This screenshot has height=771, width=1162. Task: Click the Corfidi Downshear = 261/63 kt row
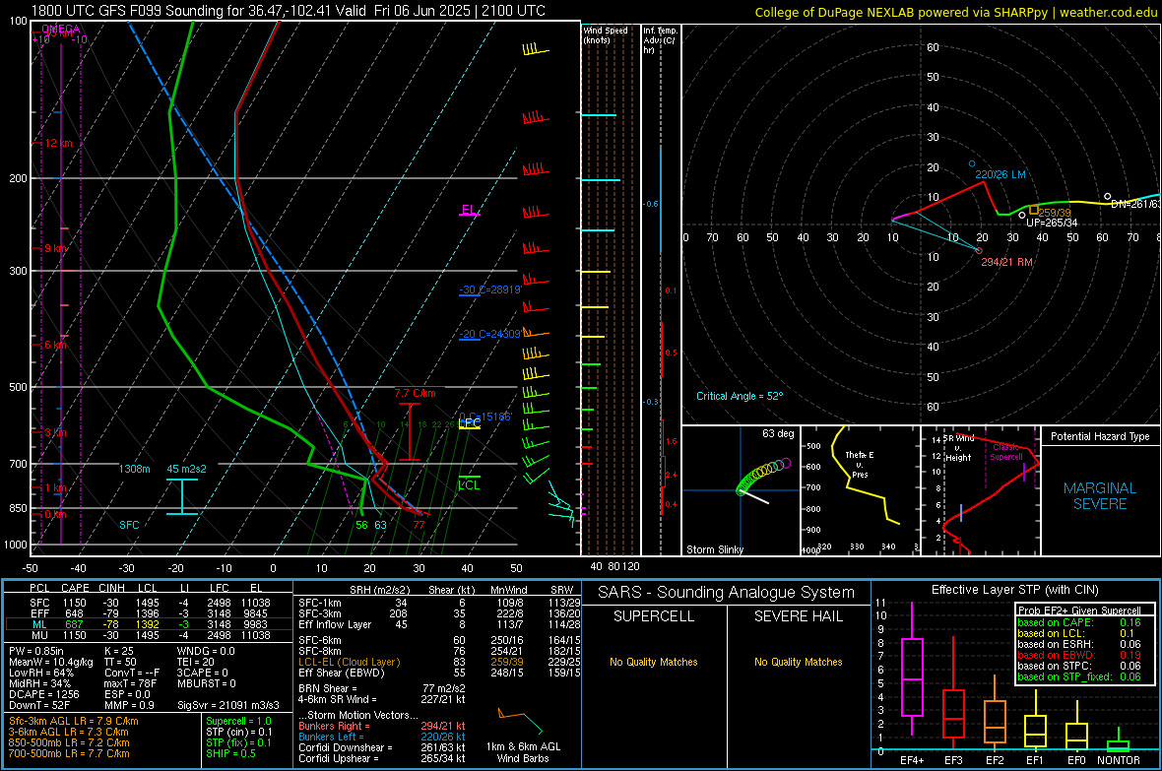click(x=382, y=748)
